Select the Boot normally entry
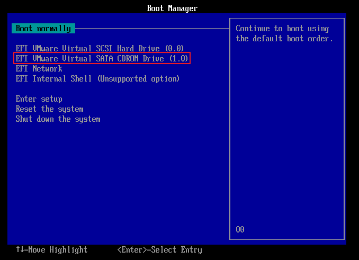 [43, 29]
